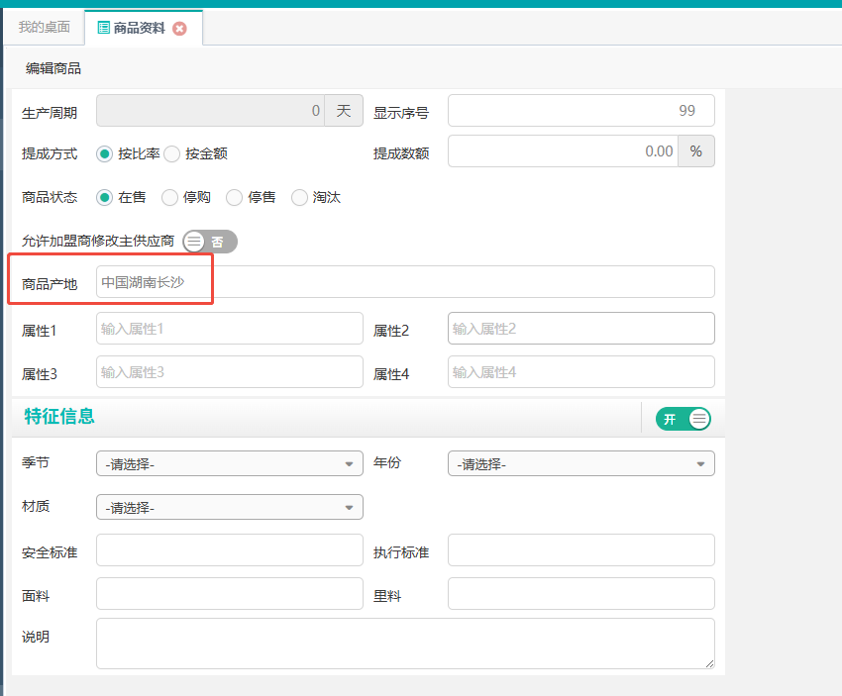Image resolution: width=842 pixels, height=696 pixels.
Task: Select the 按金额 commission radio button
Action: pyautogui.click(x=171, y=154)
